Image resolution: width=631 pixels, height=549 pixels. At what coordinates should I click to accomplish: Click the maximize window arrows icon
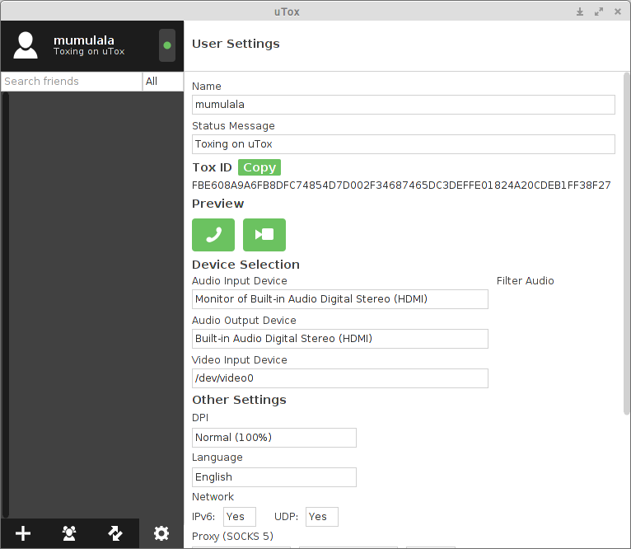(x=599, y=12)
